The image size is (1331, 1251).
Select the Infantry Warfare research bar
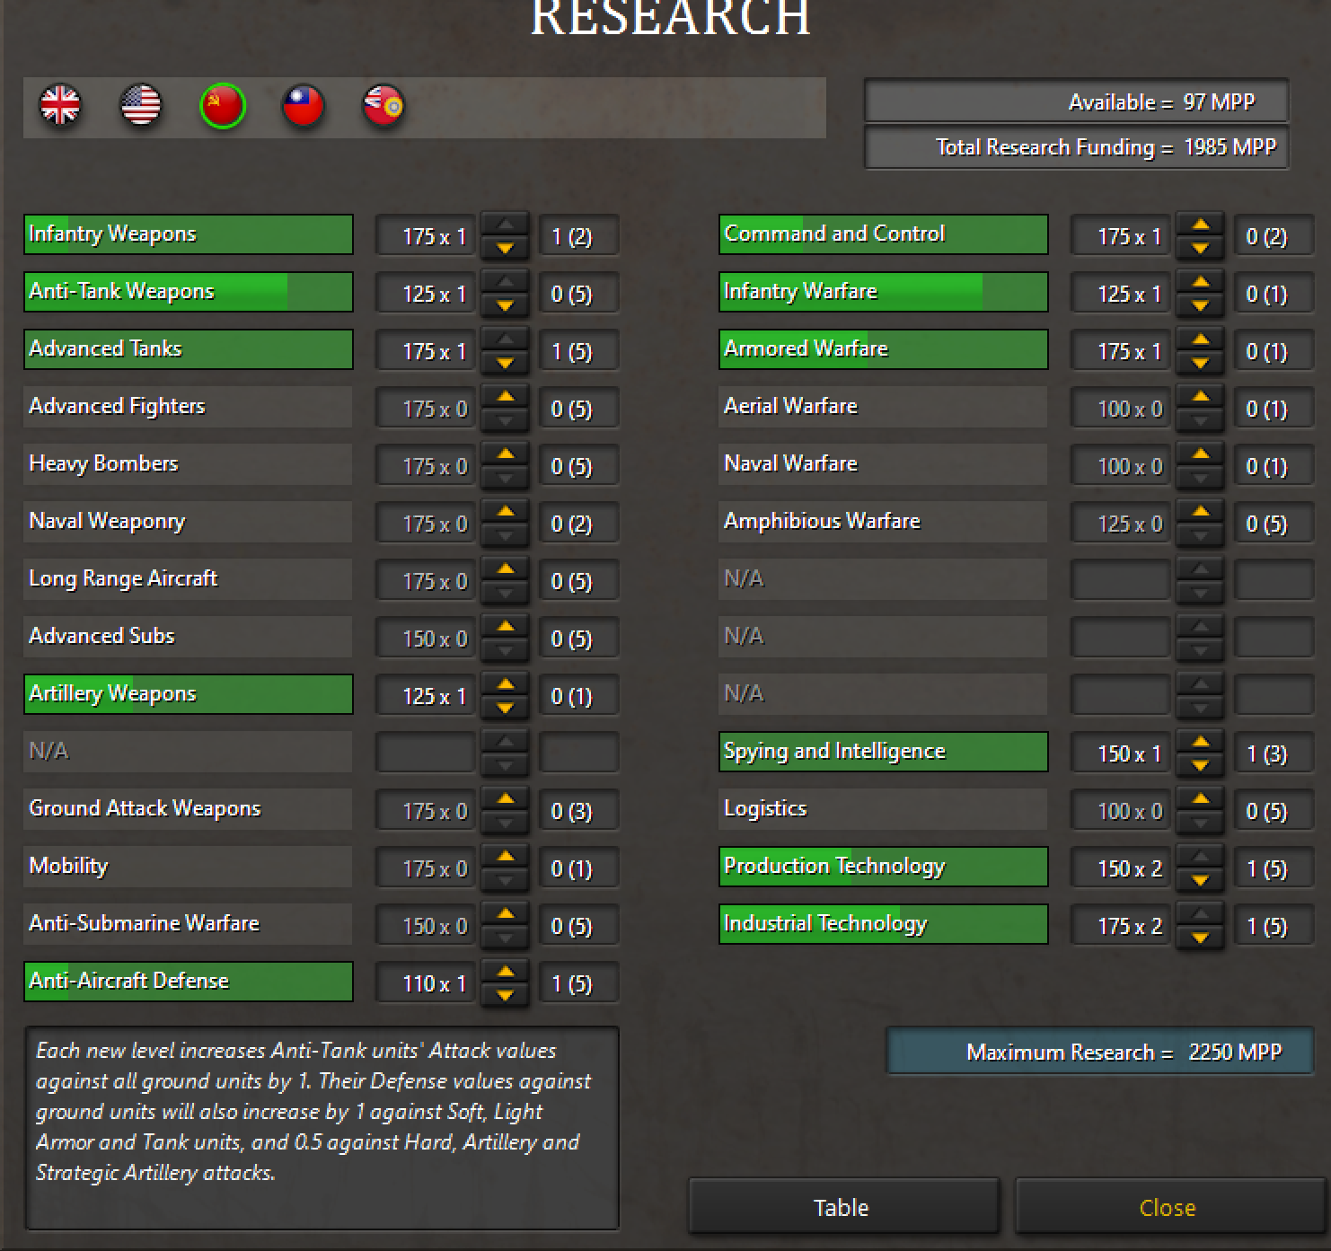[x=884, y=292]
